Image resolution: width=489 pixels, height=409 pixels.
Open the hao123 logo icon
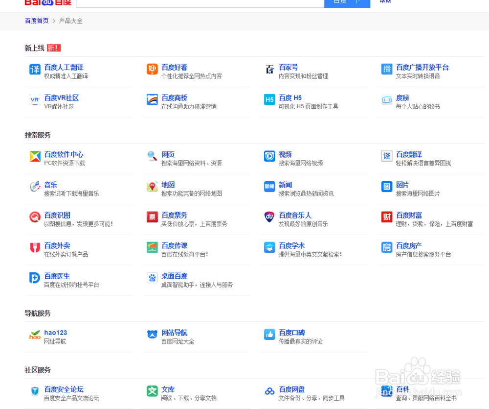click(x=35, y=335)
